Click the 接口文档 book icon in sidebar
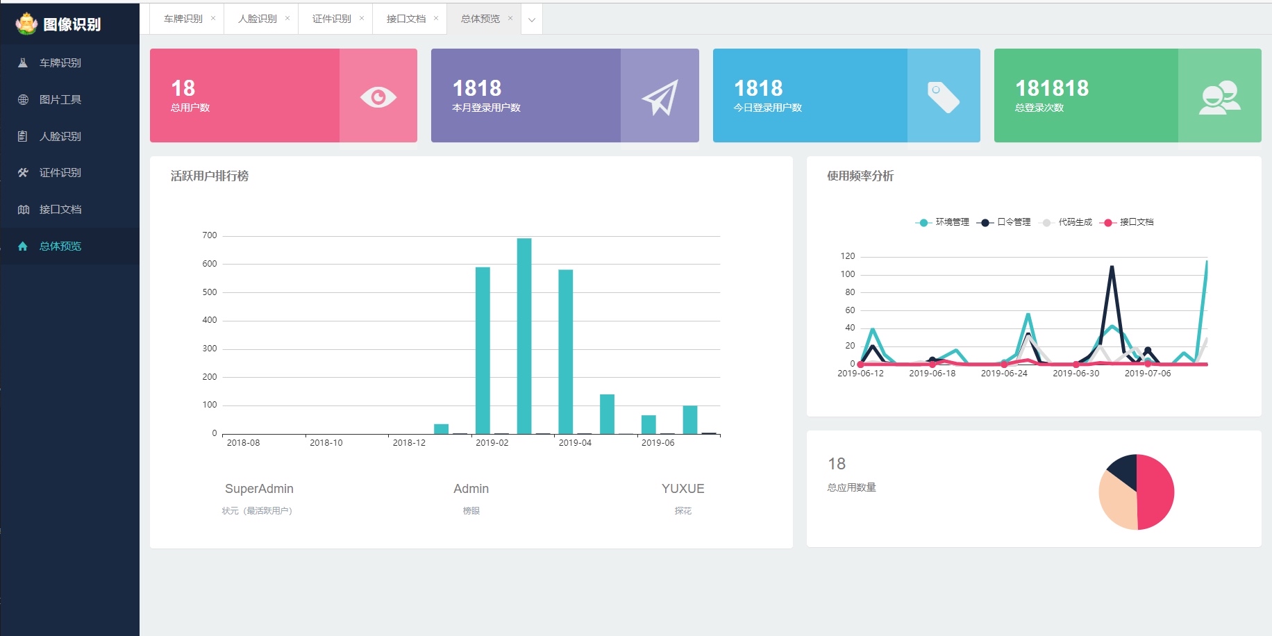This screenshot has width=1272, height=636. pos(23,209)
